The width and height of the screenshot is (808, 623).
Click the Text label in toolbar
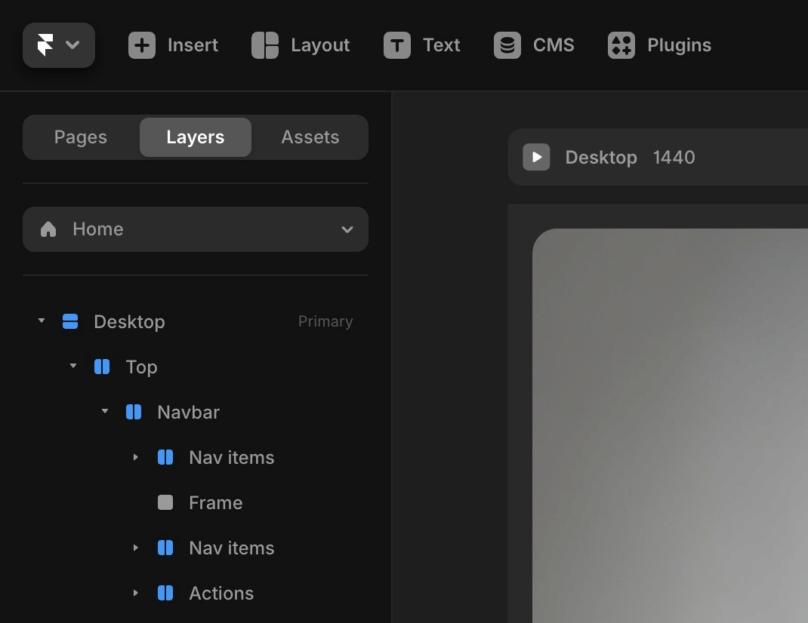point(442,45)
